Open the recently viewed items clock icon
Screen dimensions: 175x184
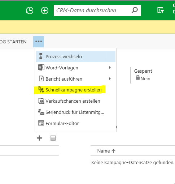pos(30,10)
